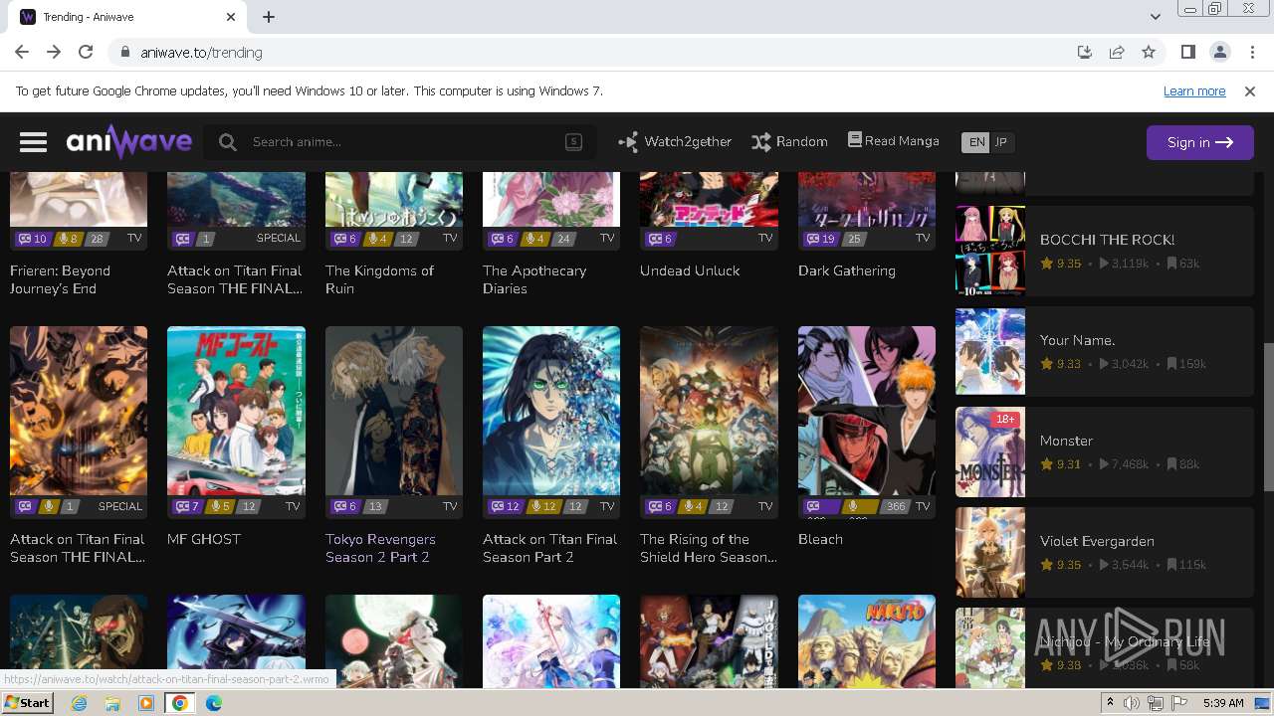Select the Trending - Aniwave tab

127,17
